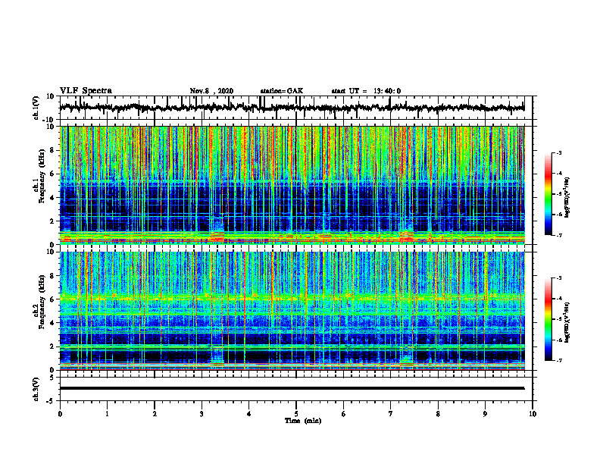The width and height of the screenshot is (600, 464).
Task: Click the 'Time (min)' axis label
Action: 303,421
